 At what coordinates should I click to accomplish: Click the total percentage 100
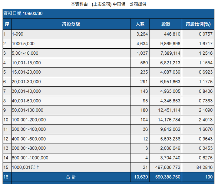click(x=209, y=177)
